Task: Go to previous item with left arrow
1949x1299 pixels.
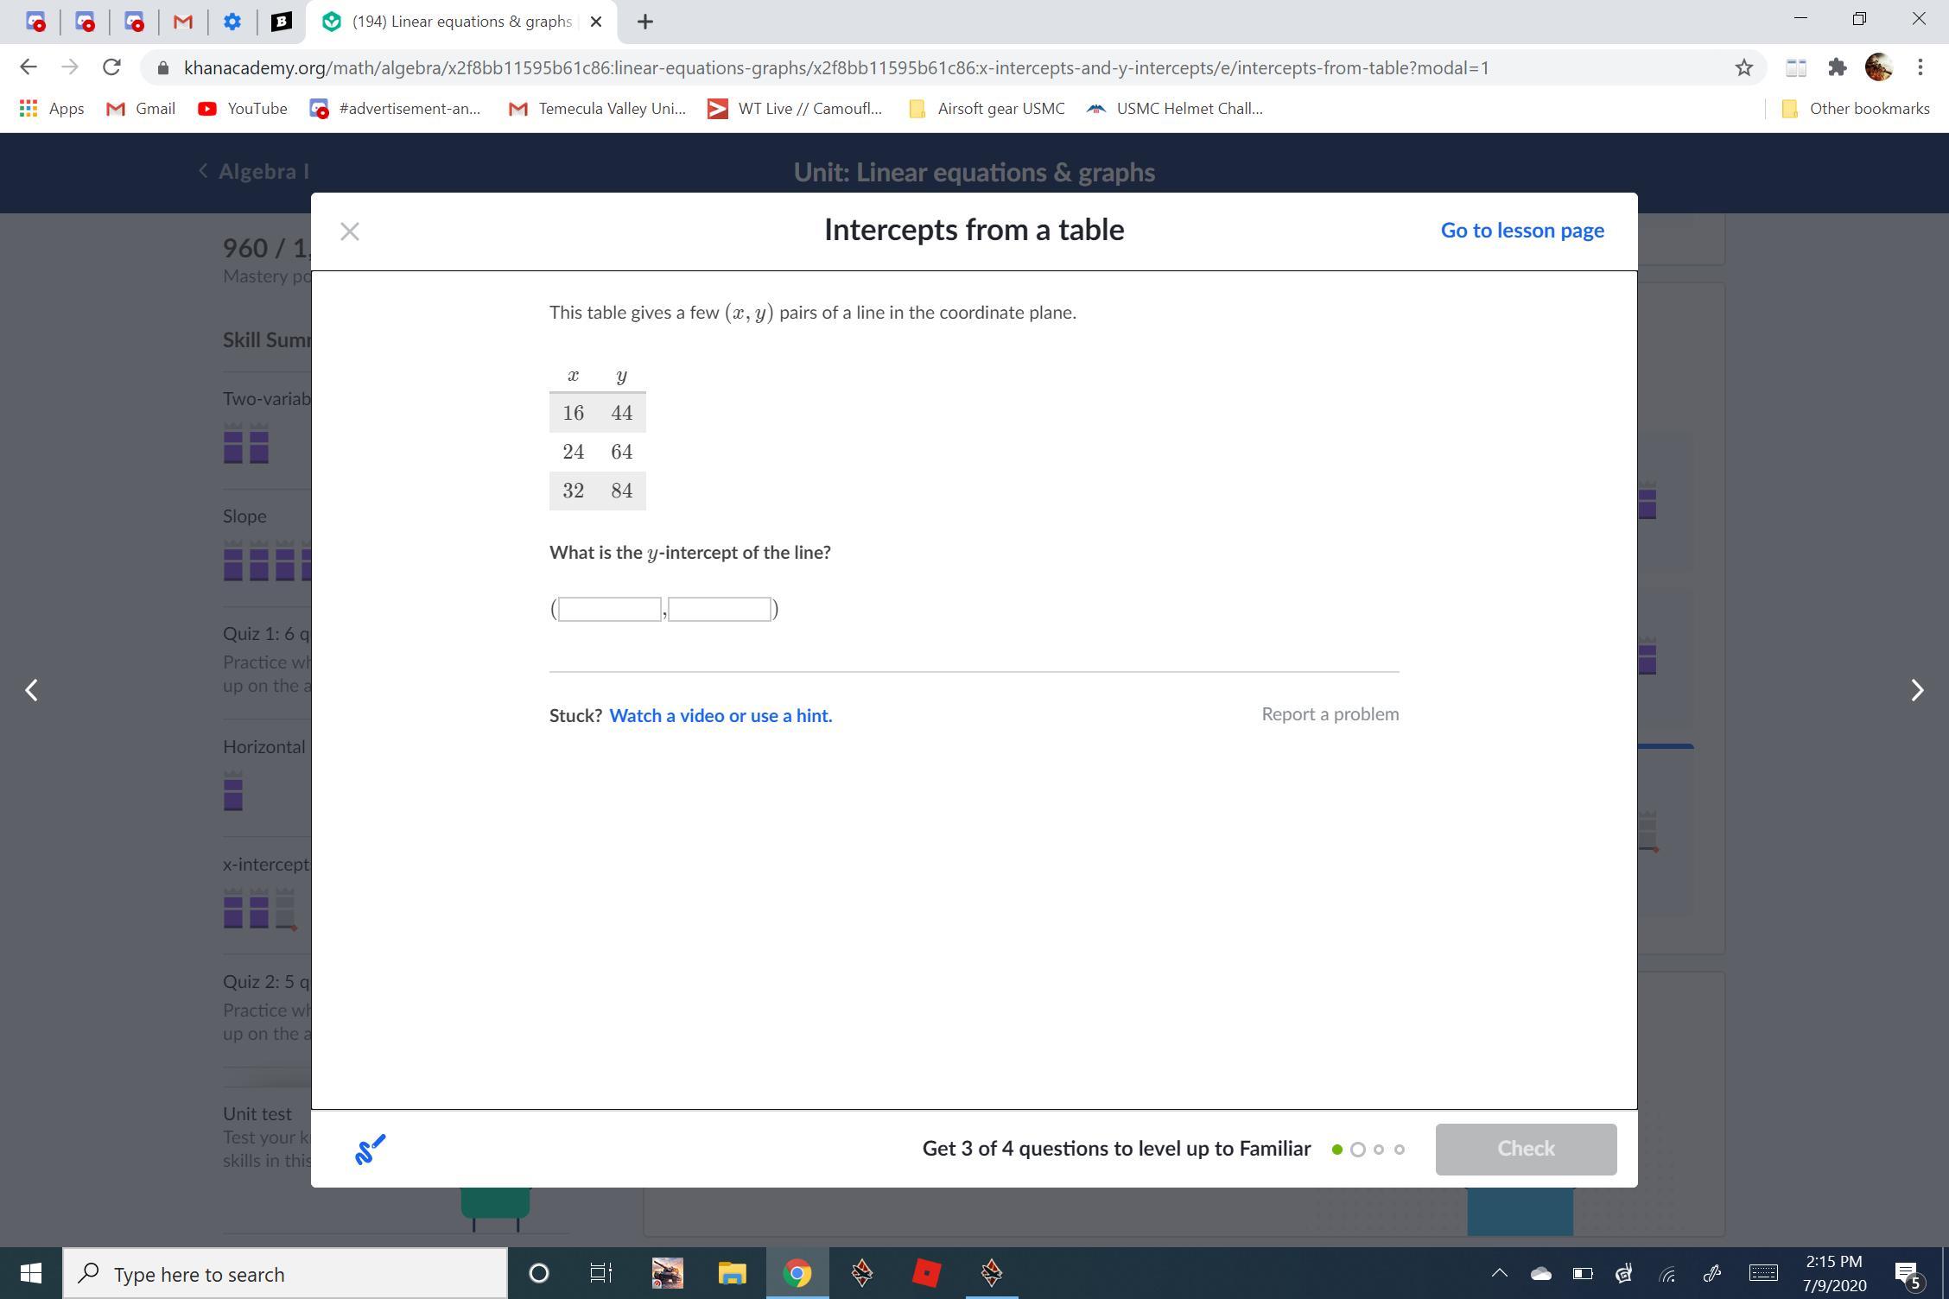Action: click(31, 690)
